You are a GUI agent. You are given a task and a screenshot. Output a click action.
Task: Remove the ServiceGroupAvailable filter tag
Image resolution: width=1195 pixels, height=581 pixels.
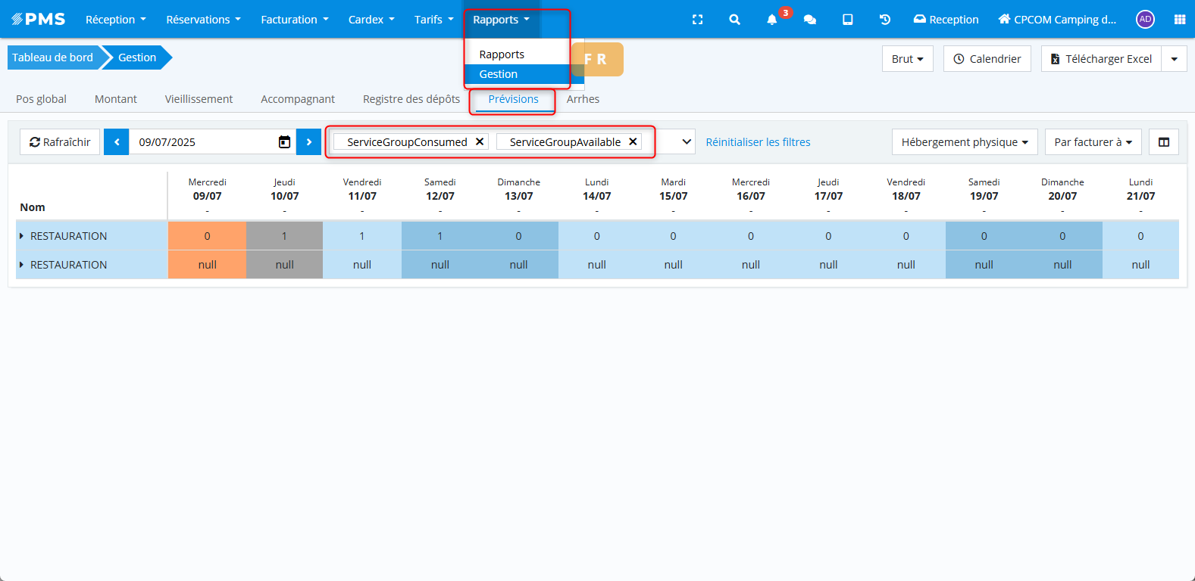pos(633,141)
